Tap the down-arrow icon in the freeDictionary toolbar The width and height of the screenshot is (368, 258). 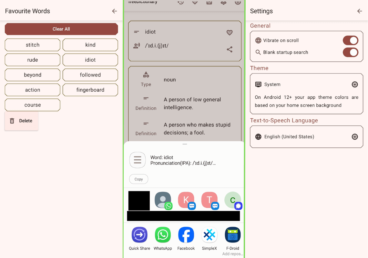(195, 3)
